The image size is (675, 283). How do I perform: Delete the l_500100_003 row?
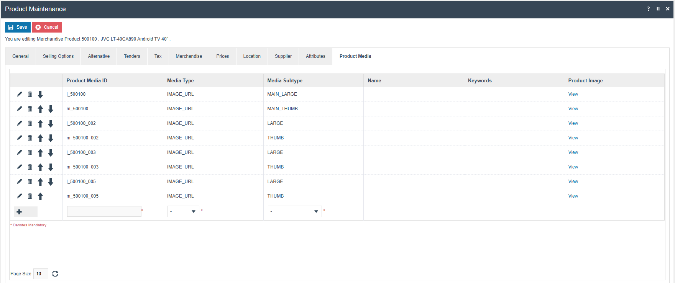point(30,152)
